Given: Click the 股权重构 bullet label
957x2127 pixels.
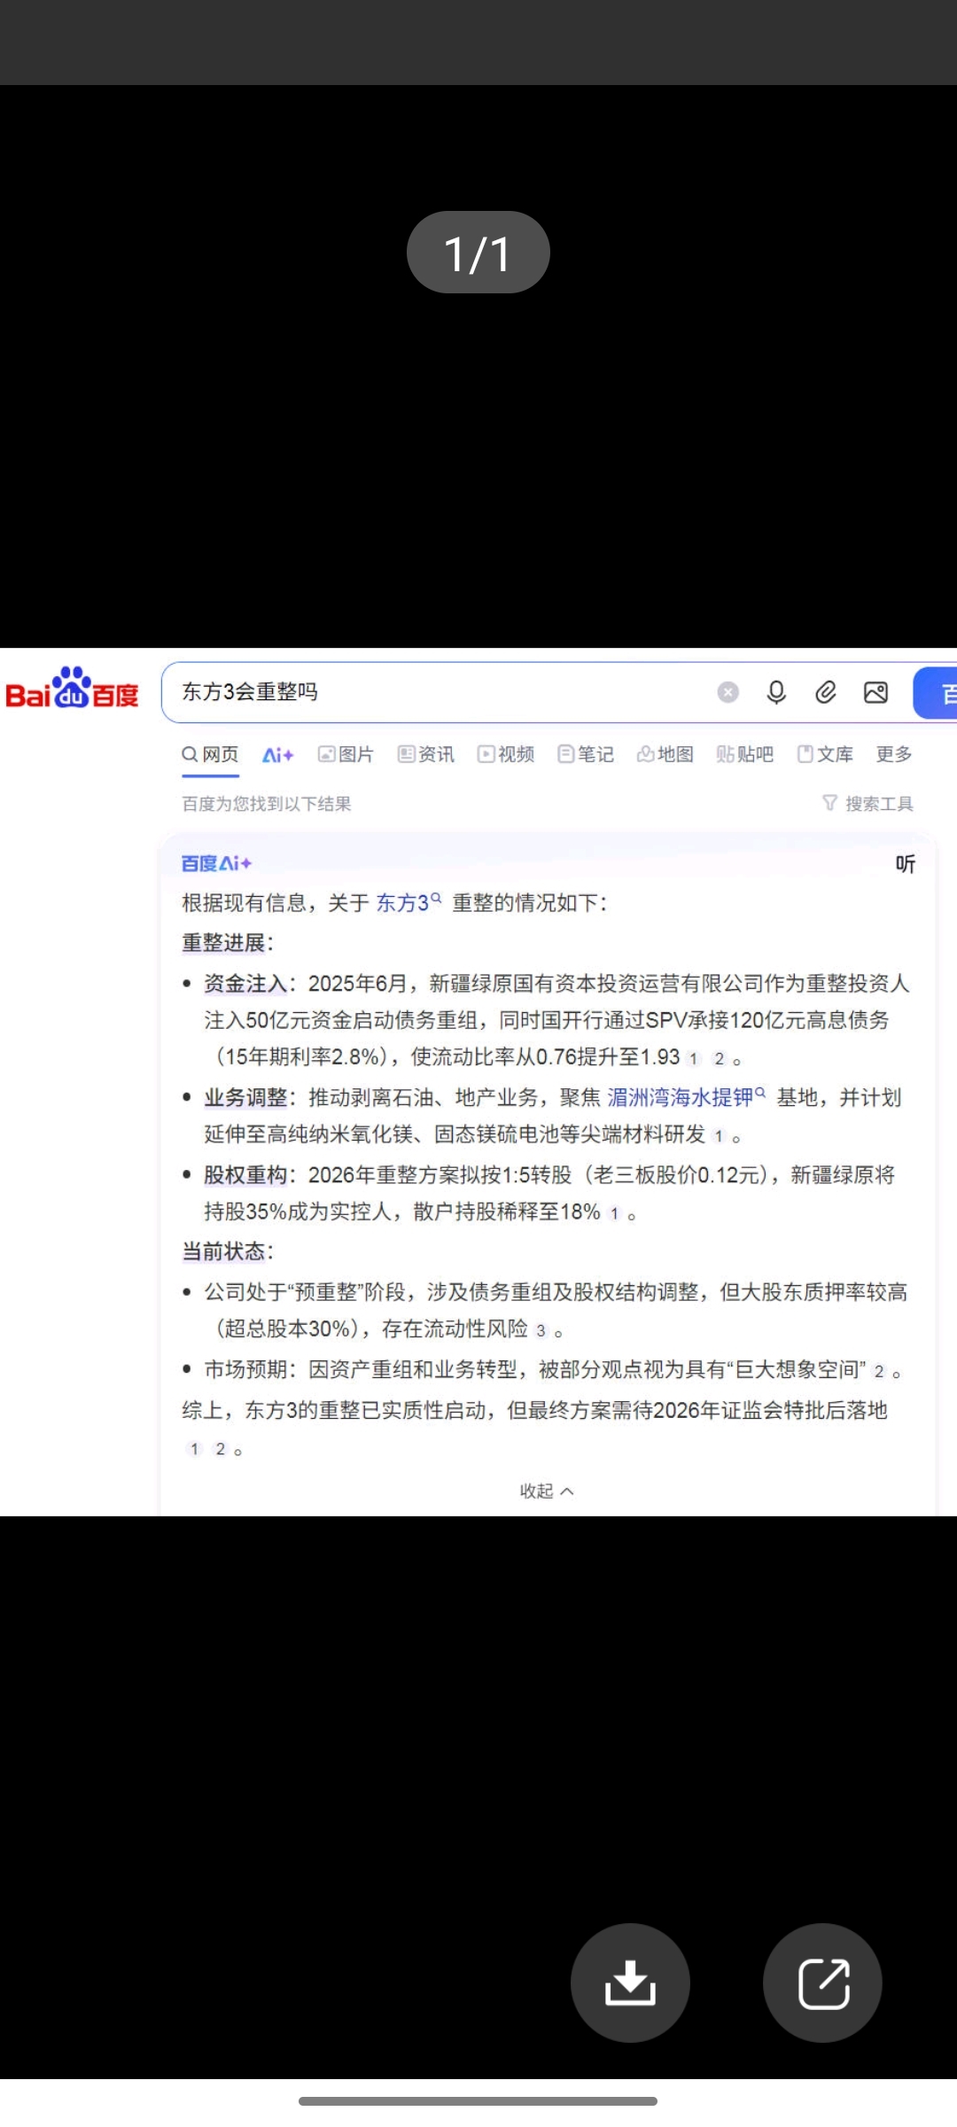Looking at the screenshot, I should coord(245,1175).
